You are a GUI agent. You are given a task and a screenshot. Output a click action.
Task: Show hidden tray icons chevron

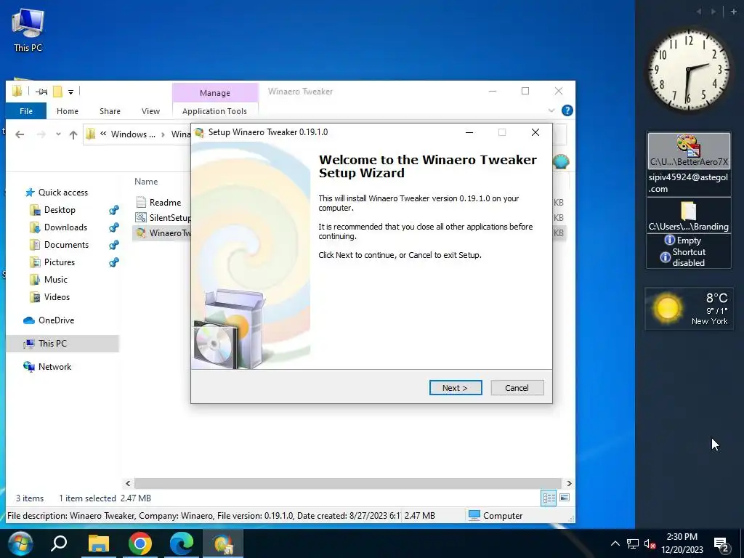click(x=615, y=543)
